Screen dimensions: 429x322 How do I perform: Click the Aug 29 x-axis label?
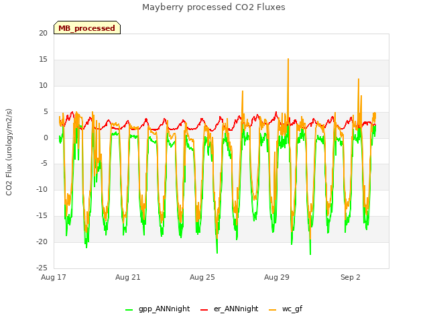click(x=277, y=277)
